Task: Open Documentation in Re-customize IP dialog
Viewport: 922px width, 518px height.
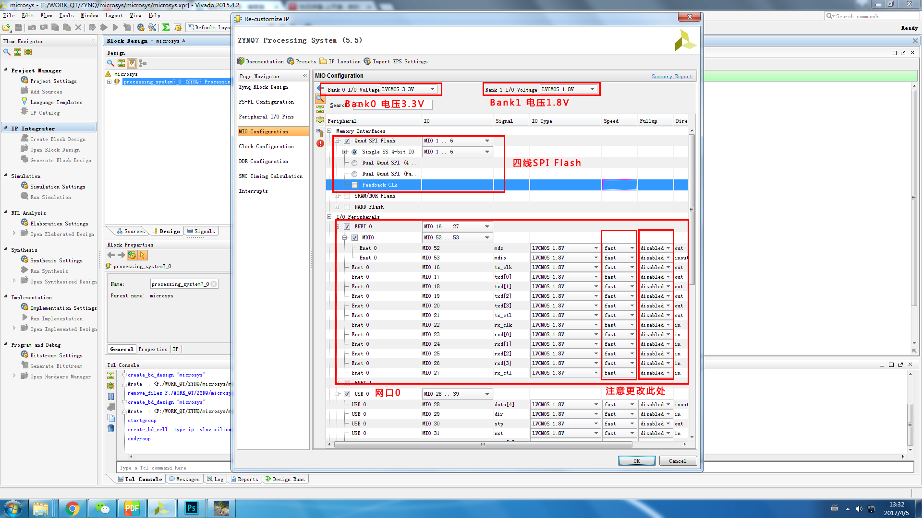Action: pyautogui.click(x=261, y=61)
